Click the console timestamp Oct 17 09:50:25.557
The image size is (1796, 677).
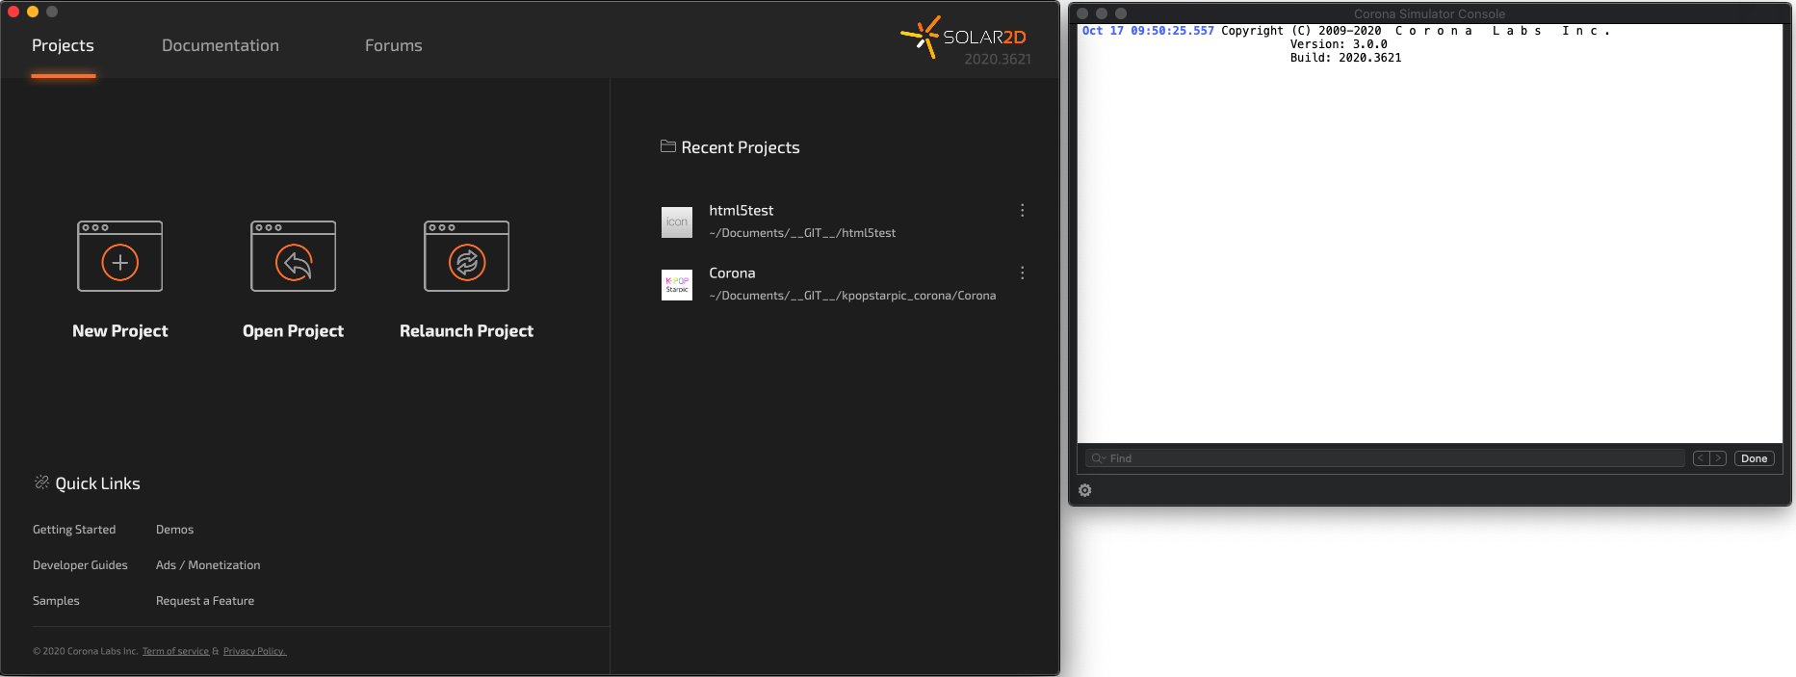click(1148, 31)
